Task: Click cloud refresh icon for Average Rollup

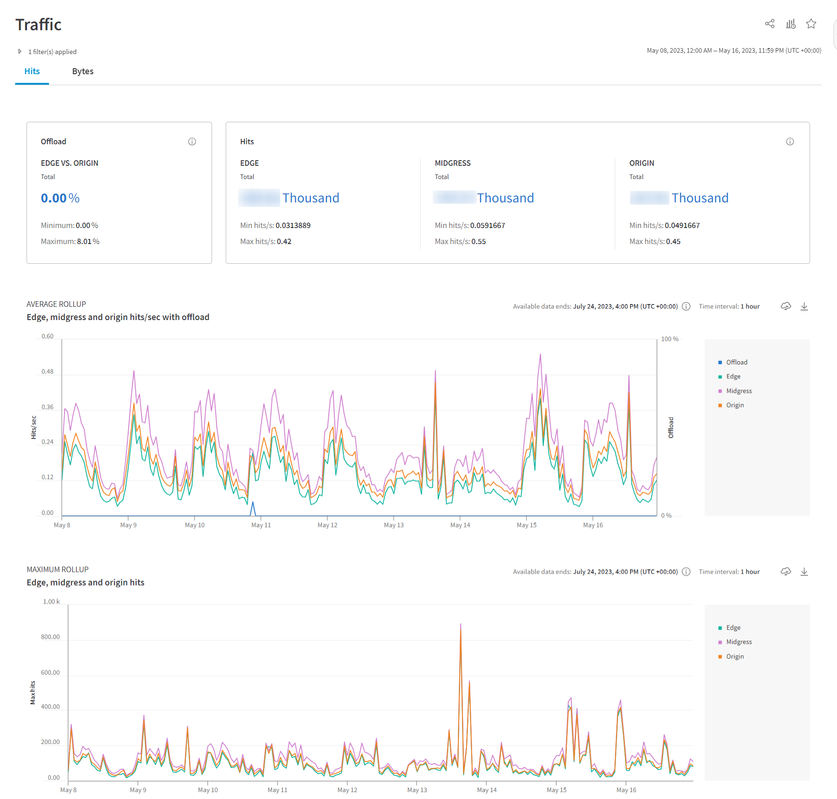Action: tap(786, 306)
